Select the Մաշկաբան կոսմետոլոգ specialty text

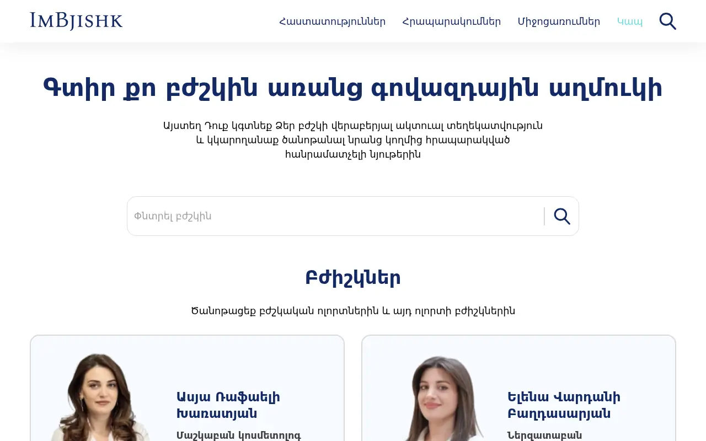(x=239, y=435)
